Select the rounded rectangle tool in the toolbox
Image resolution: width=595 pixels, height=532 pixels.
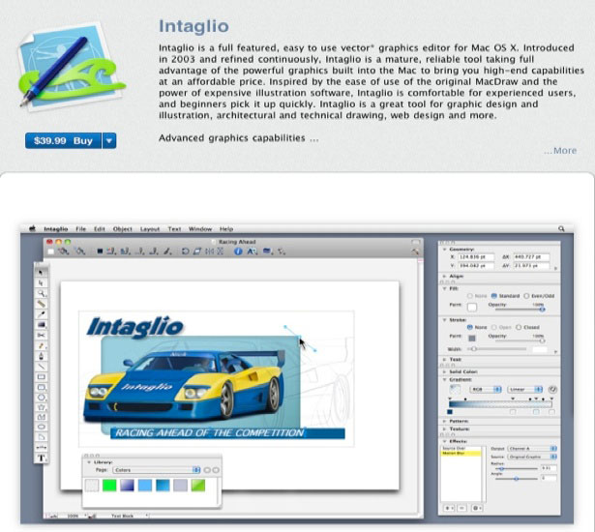[x=41, y=388]
